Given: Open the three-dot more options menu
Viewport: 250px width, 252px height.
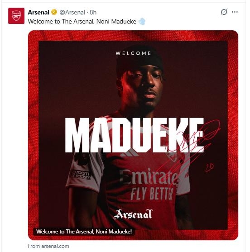Looking at the screenshot, I should [235, 12].
